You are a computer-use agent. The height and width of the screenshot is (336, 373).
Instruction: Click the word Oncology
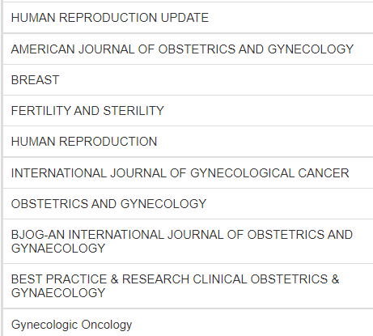point(107,325)
